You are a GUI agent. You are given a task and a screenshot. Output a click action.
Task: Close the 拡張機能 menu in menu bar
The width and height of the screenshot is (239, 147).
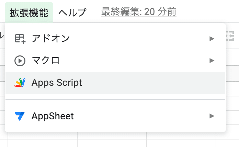29,13
